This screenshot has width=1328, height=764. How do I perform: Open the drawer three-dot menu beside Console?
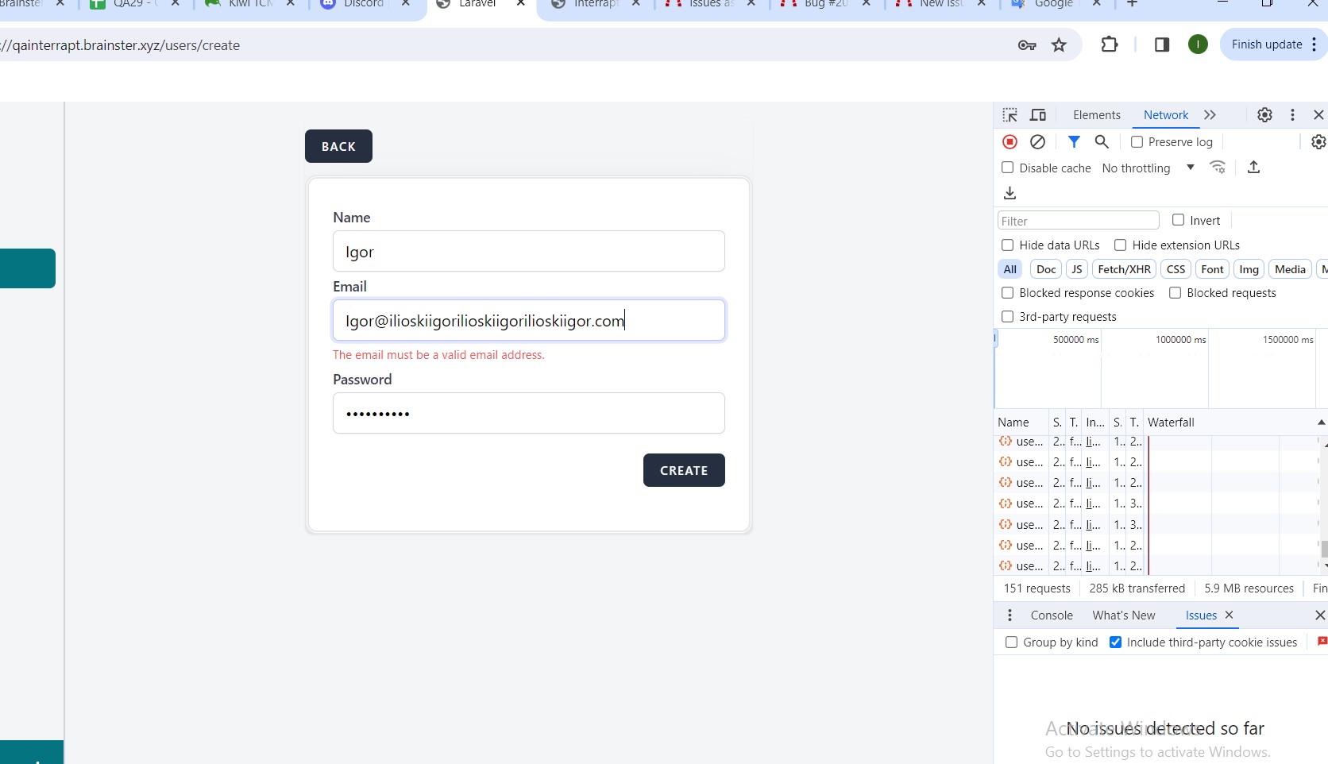click(1010, 615)
